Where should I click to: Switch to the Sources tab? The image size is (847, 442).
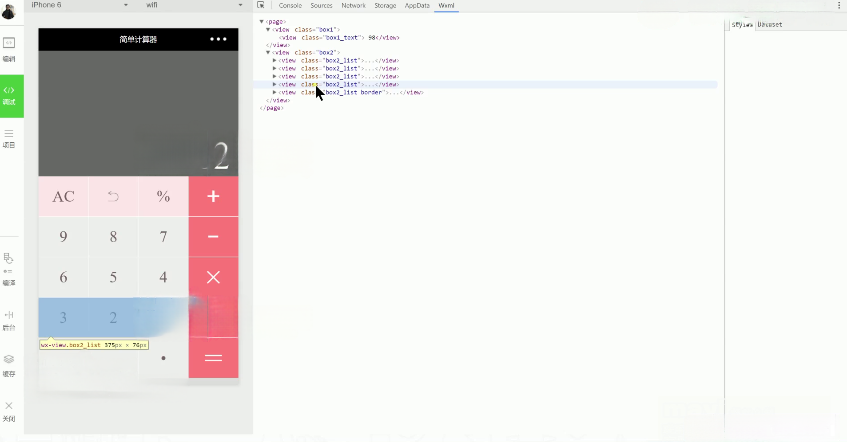coord(322,5)
